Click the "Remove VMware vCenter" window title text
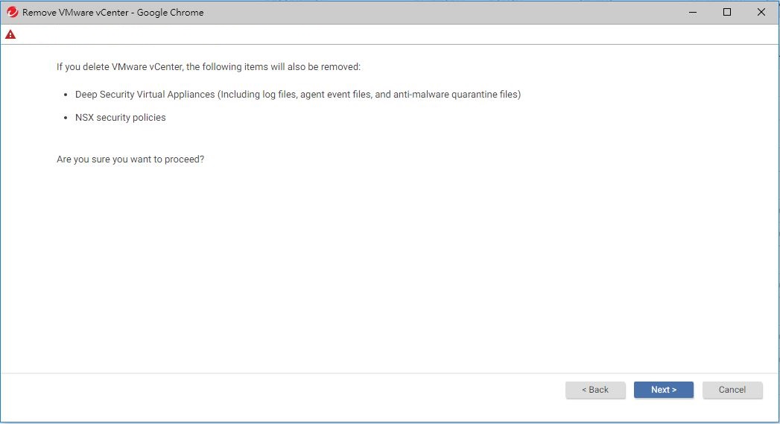This screenshot has height=424, width=780. tap(112, 13)
